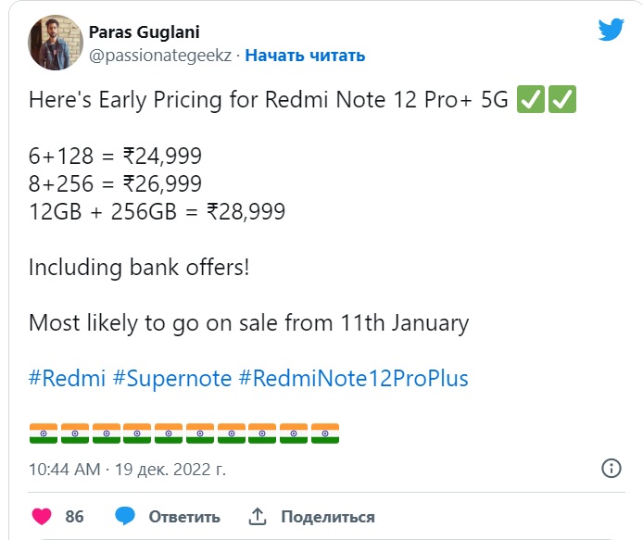Click the first green check mark emoji
The image size is (643, 540).
(x=531, y=101)
